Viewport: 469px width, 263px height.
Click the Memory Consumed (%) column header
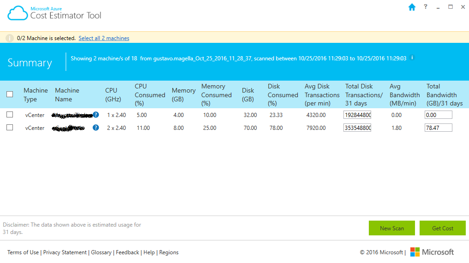(216, 94)
